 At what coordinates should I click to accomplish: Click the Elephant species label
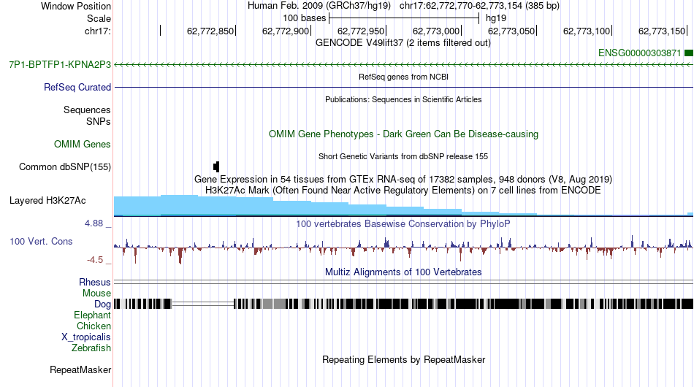tap(93, 315)
